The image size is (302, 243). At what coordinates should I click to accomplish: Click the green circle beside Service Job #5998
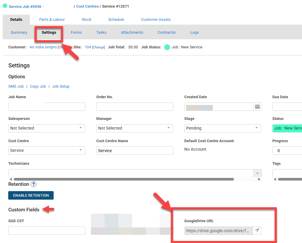coord(5,6)
